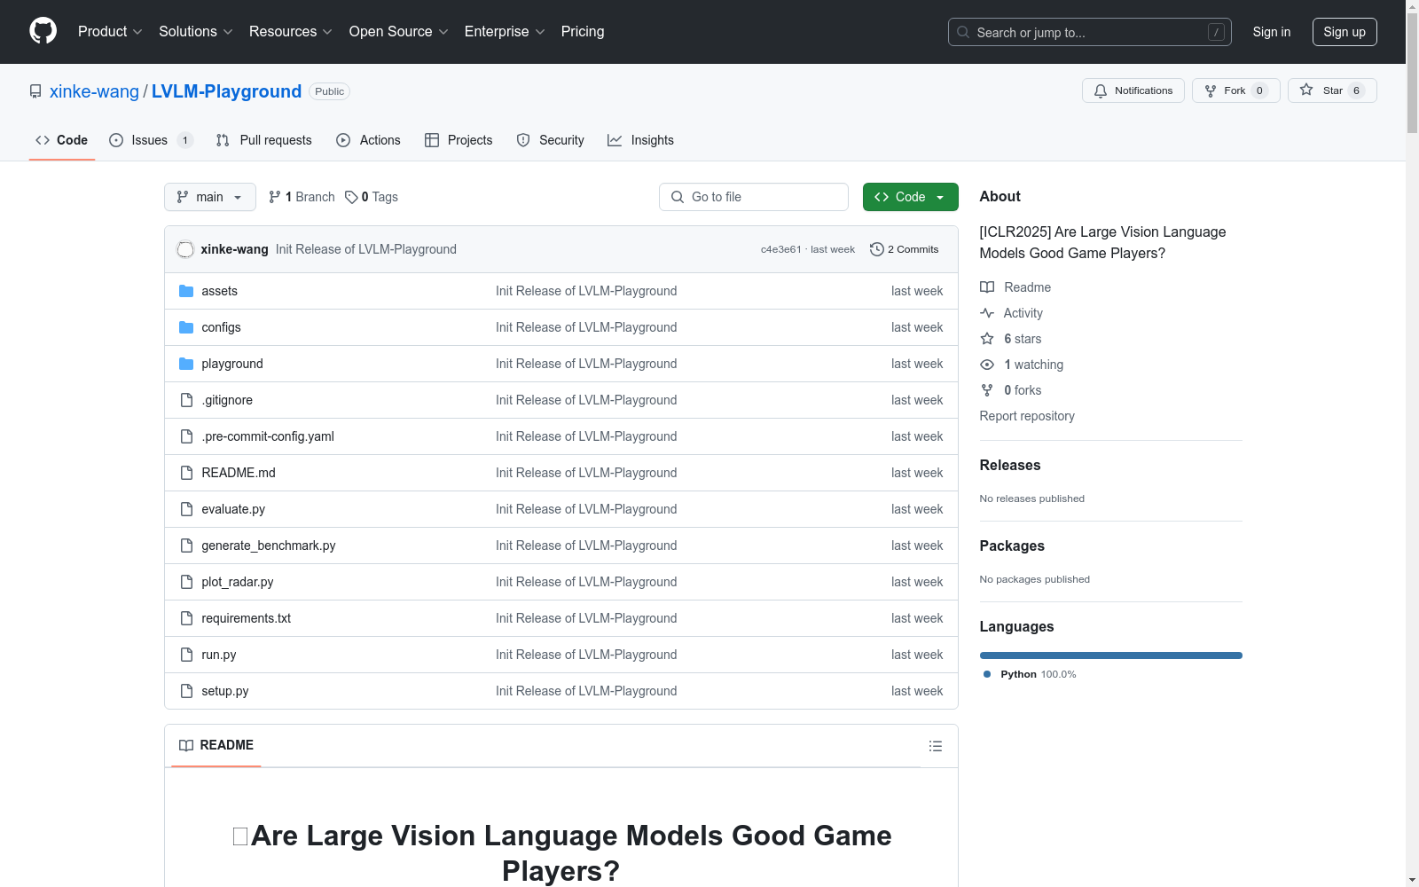This screenshot has width=1419, height=887.
Task: Open the green Code dropdown button
Action: pos(911,197)
